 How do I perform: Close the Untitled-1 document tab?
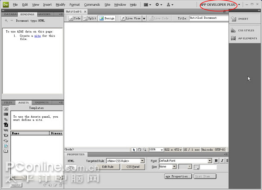pos(85,12)
